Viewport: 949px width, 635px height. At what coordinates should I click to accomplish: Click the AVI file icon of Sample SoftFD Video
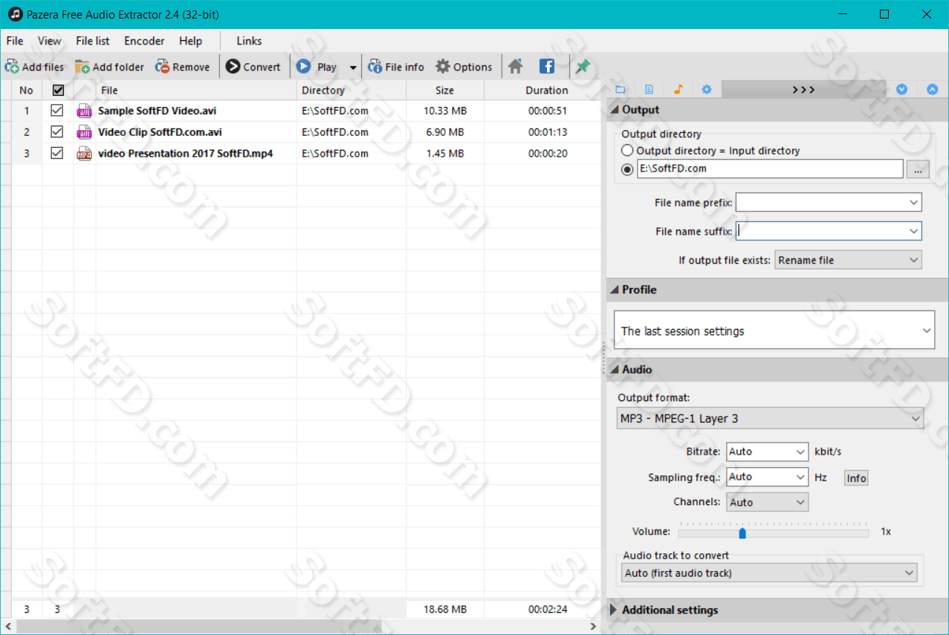click(x=84, y=111)
